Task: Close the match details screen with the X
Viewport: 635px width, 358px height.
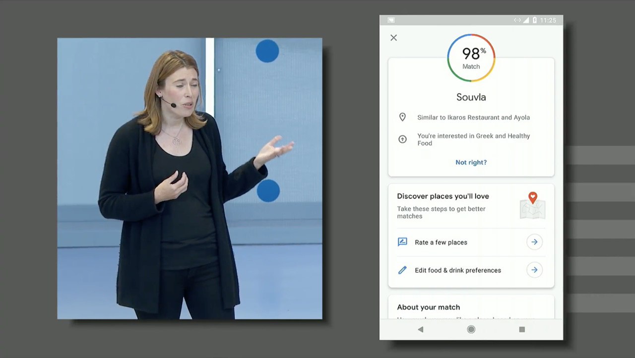Action: pos(393,38)
